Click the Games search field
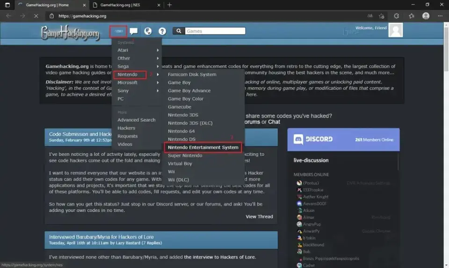This screenshot has height=268, width=449. click(x=215, y=31)
